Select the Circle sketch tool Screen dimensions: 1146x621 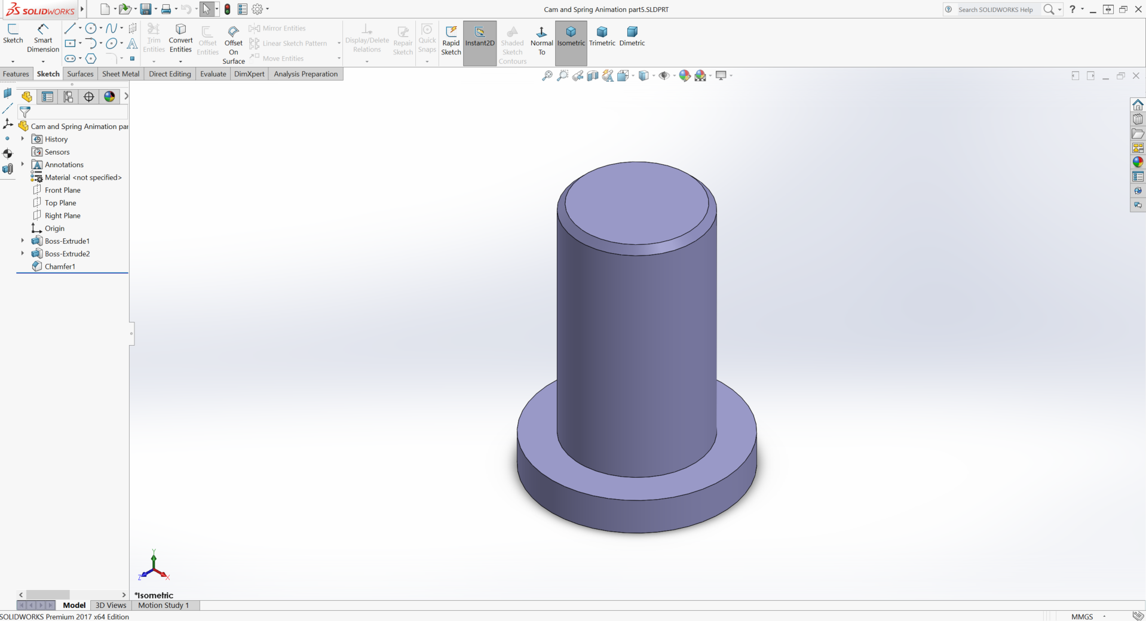pos(91,28)
